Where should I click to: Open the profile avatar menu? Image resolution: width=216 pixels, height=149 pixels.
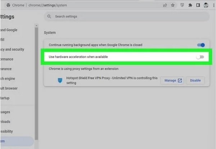coord(206,5)
